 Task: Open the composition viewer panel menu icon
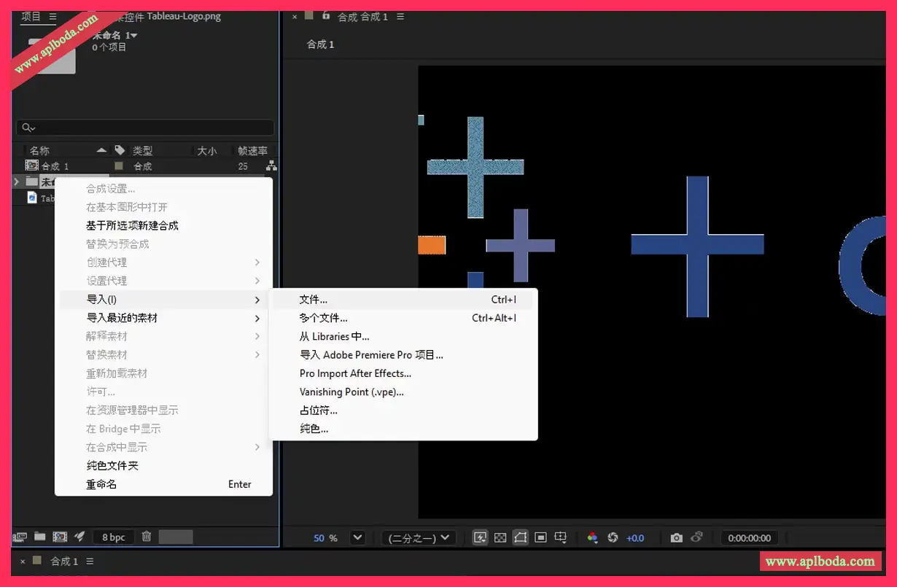point(400,16)
